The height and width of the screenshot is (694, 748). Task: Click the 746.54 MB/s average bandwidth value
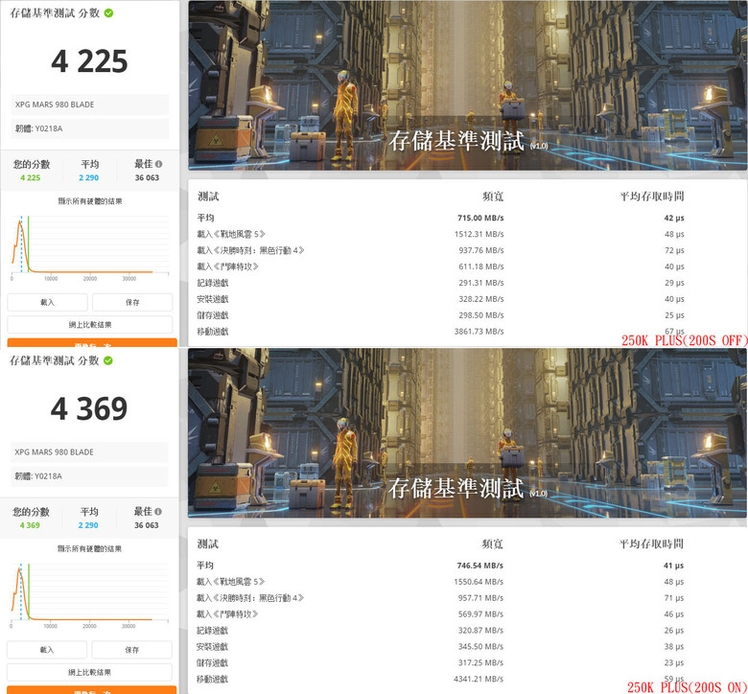pos(479,566)
